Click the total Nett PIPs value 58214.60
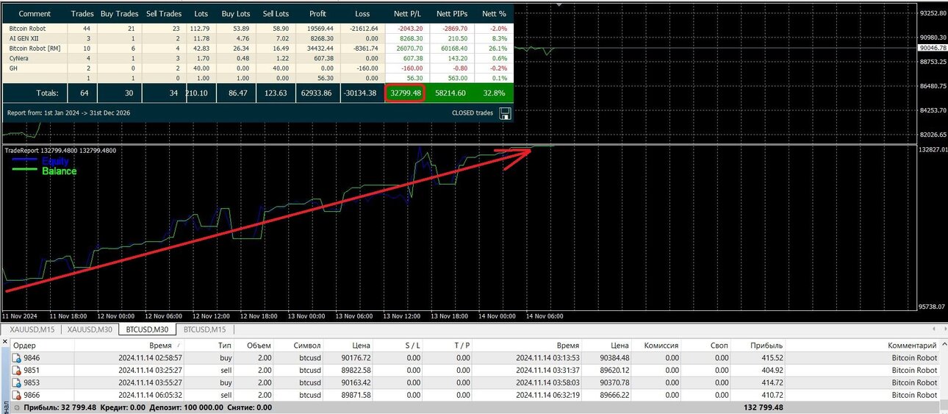948x414 pixels. pos(450,93)
